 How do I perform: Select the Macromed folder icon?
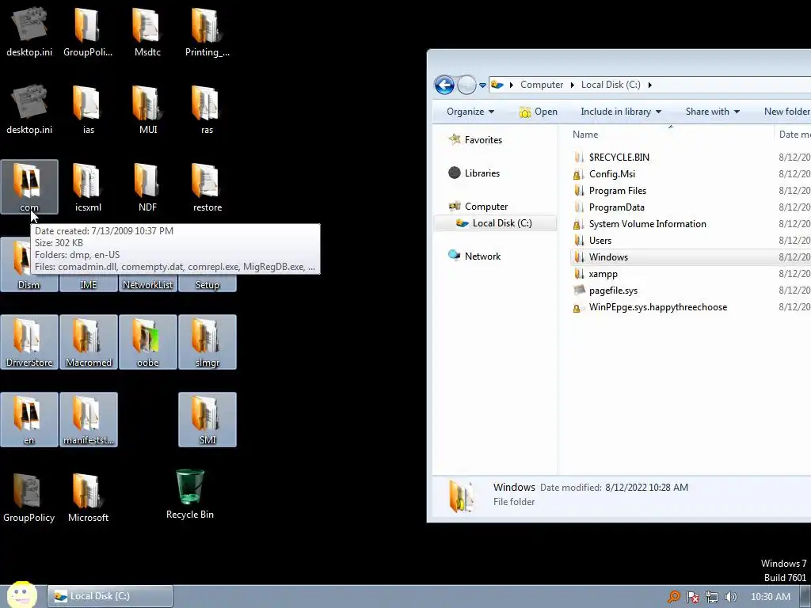tap(89, 342)
